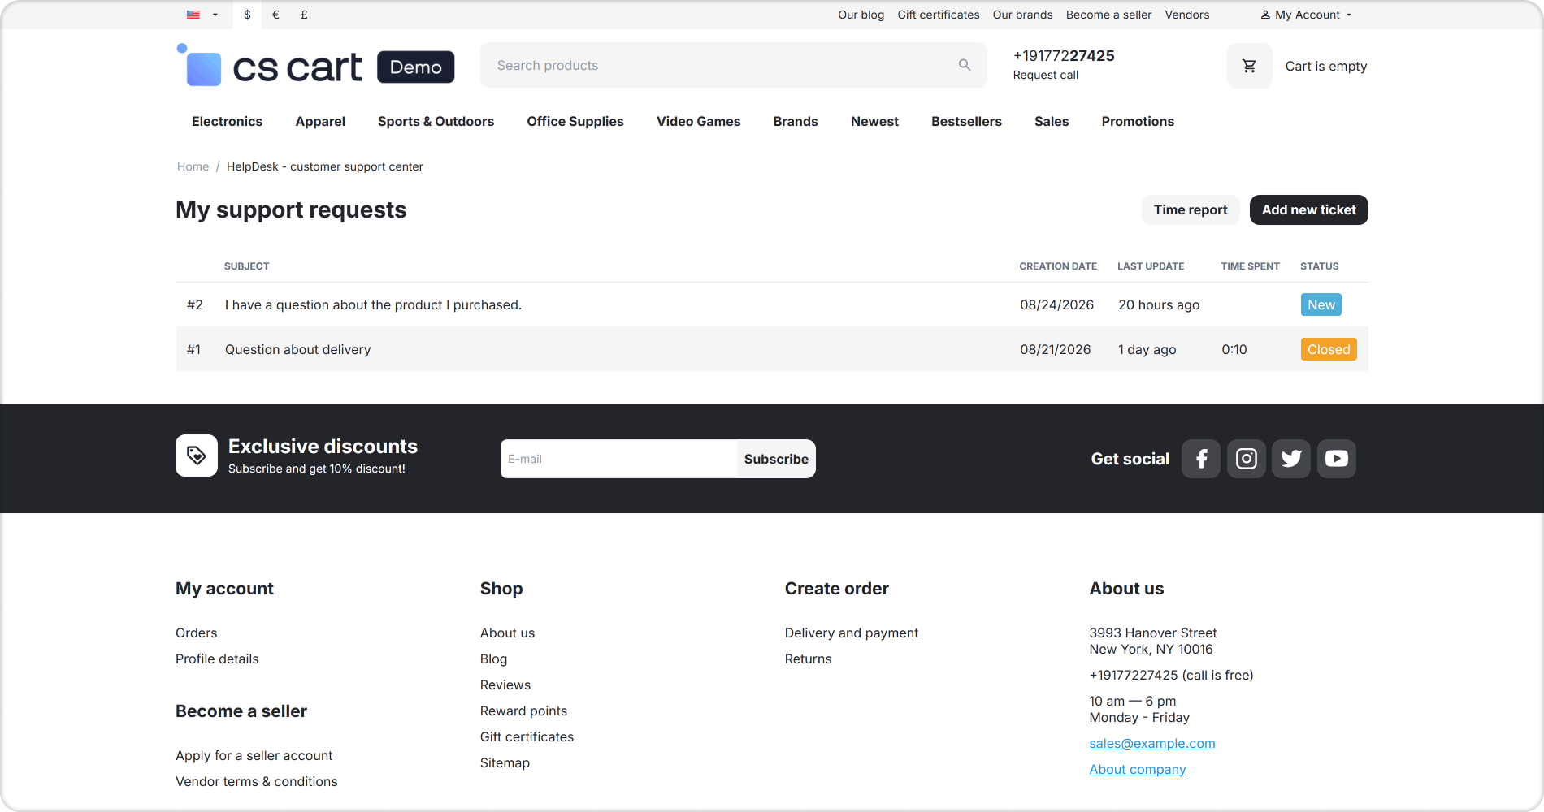This screenshot has height=812, width=1544.
Task: Click the Time report button
Action: (1191, 209)
